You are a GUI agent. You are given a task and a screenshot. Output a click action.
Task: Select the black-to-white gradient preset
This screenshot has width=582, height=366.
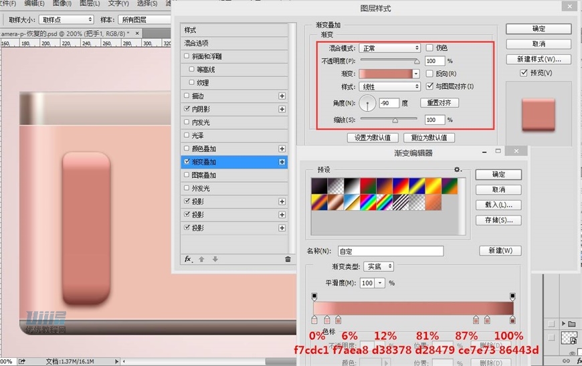[x=351, y=186]
